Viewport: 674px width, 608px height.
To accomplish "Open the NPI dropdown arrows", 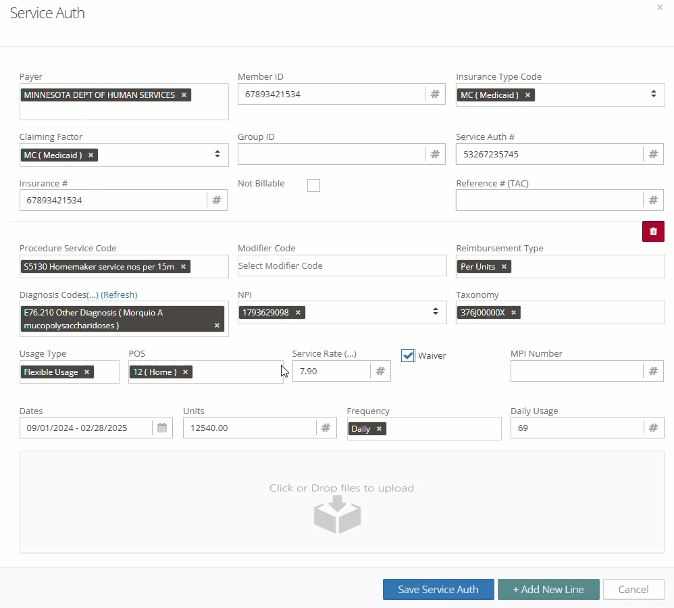I will point(436,311).
